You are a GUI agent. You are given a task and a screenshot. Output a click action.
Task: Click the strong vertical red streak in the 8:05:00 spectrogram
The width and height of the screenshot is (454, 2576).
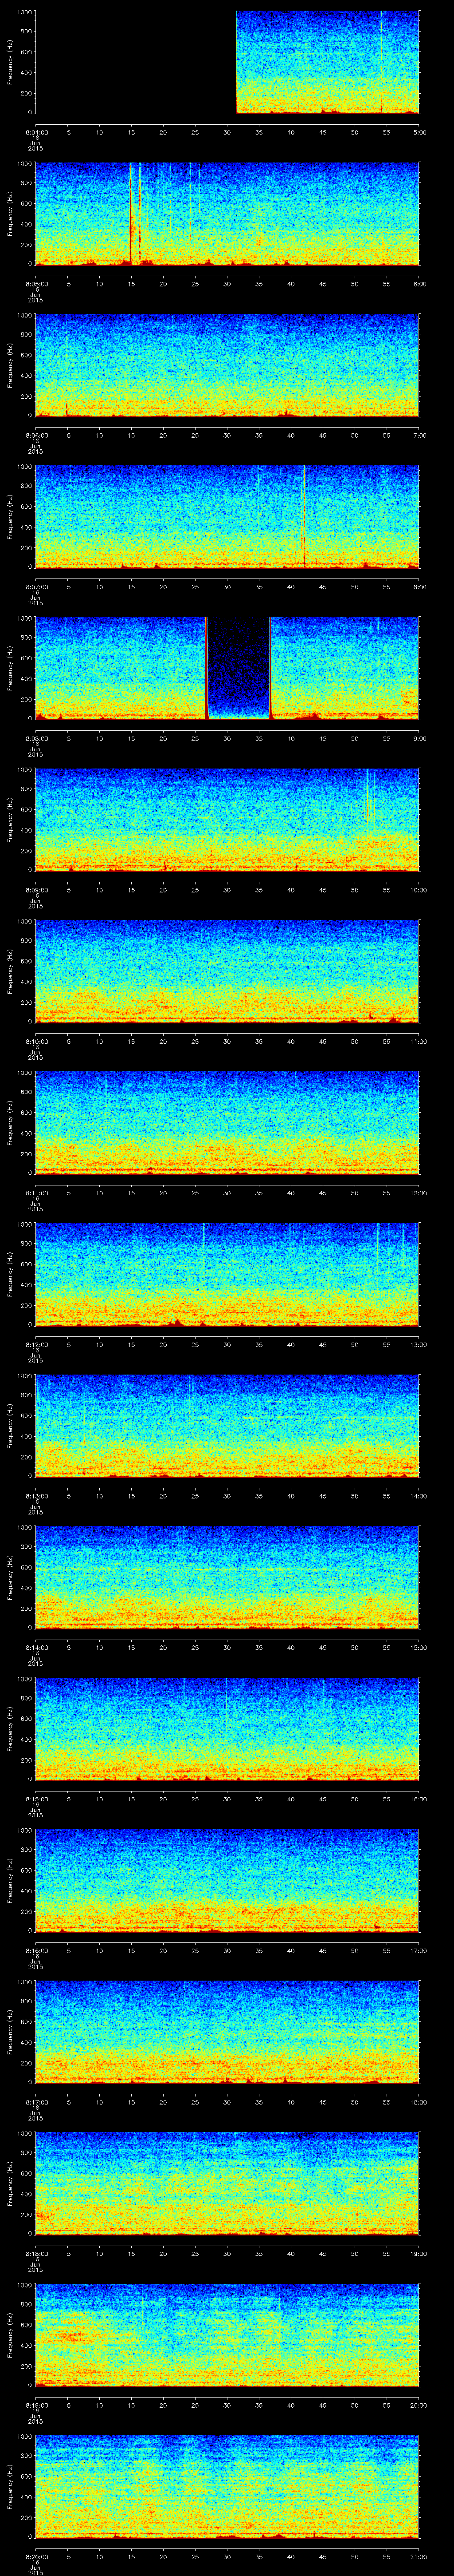tap(131, 214)
